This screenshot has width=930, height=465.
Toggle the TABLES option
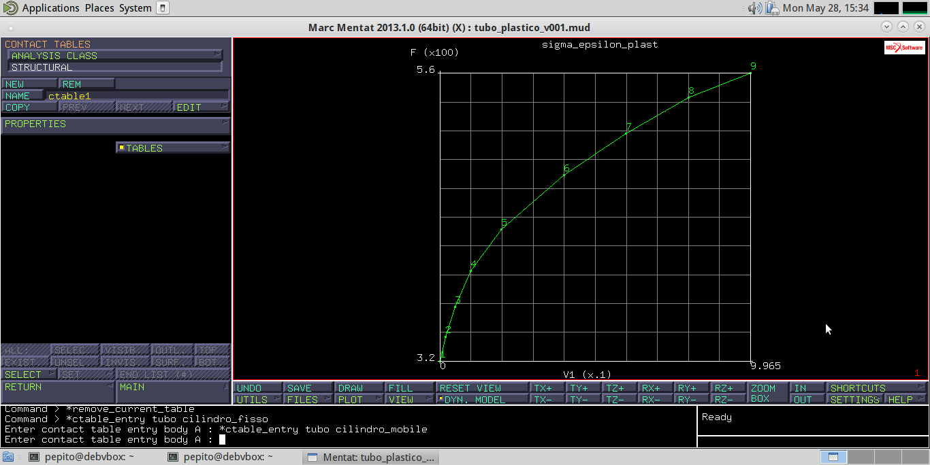coord(173,148)
